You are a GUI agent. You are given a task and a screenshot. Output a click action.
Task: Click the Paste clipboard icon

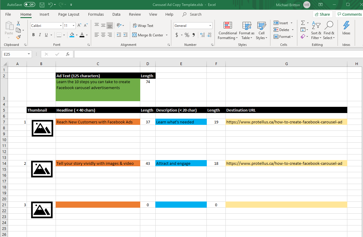9,26
